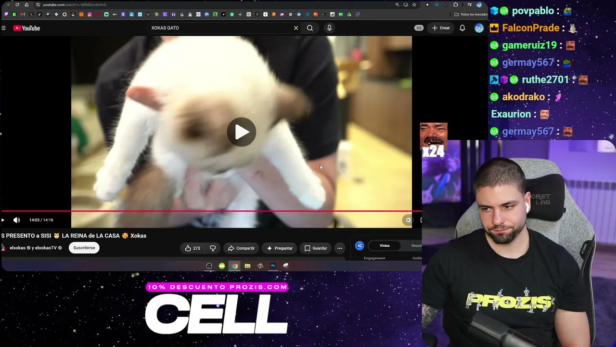Resume playback with the small play control
The width and height of the screenshot is (616, 347).
click(x=2, y=220)
